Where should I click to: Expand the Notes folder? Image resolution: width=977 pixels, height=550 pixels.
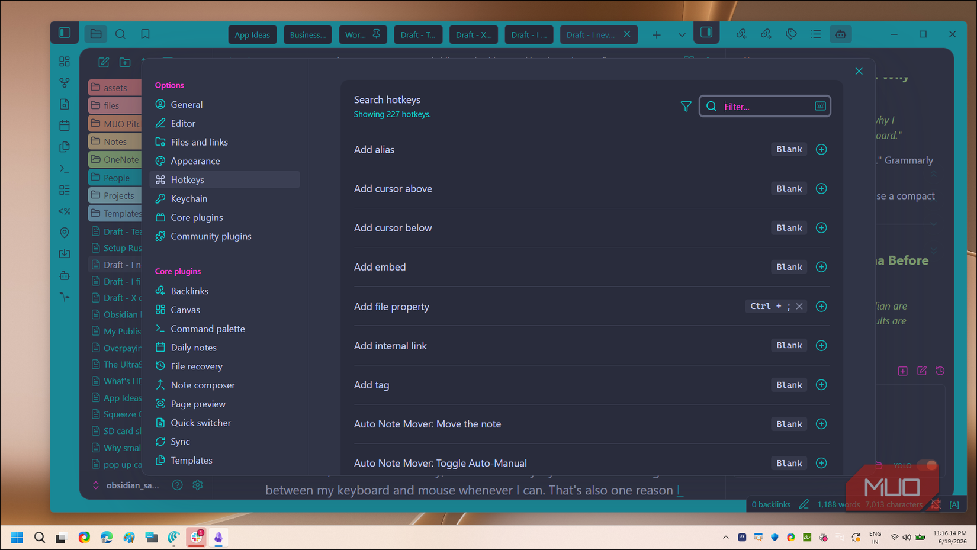(x=115, y=141)
